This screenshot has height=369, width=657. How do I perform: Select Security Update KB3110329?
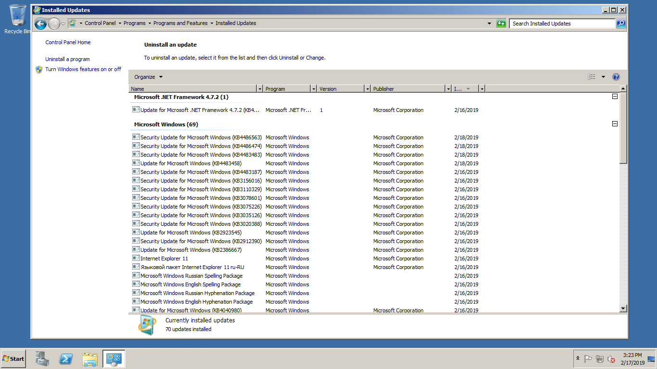[x=305, y=189]
